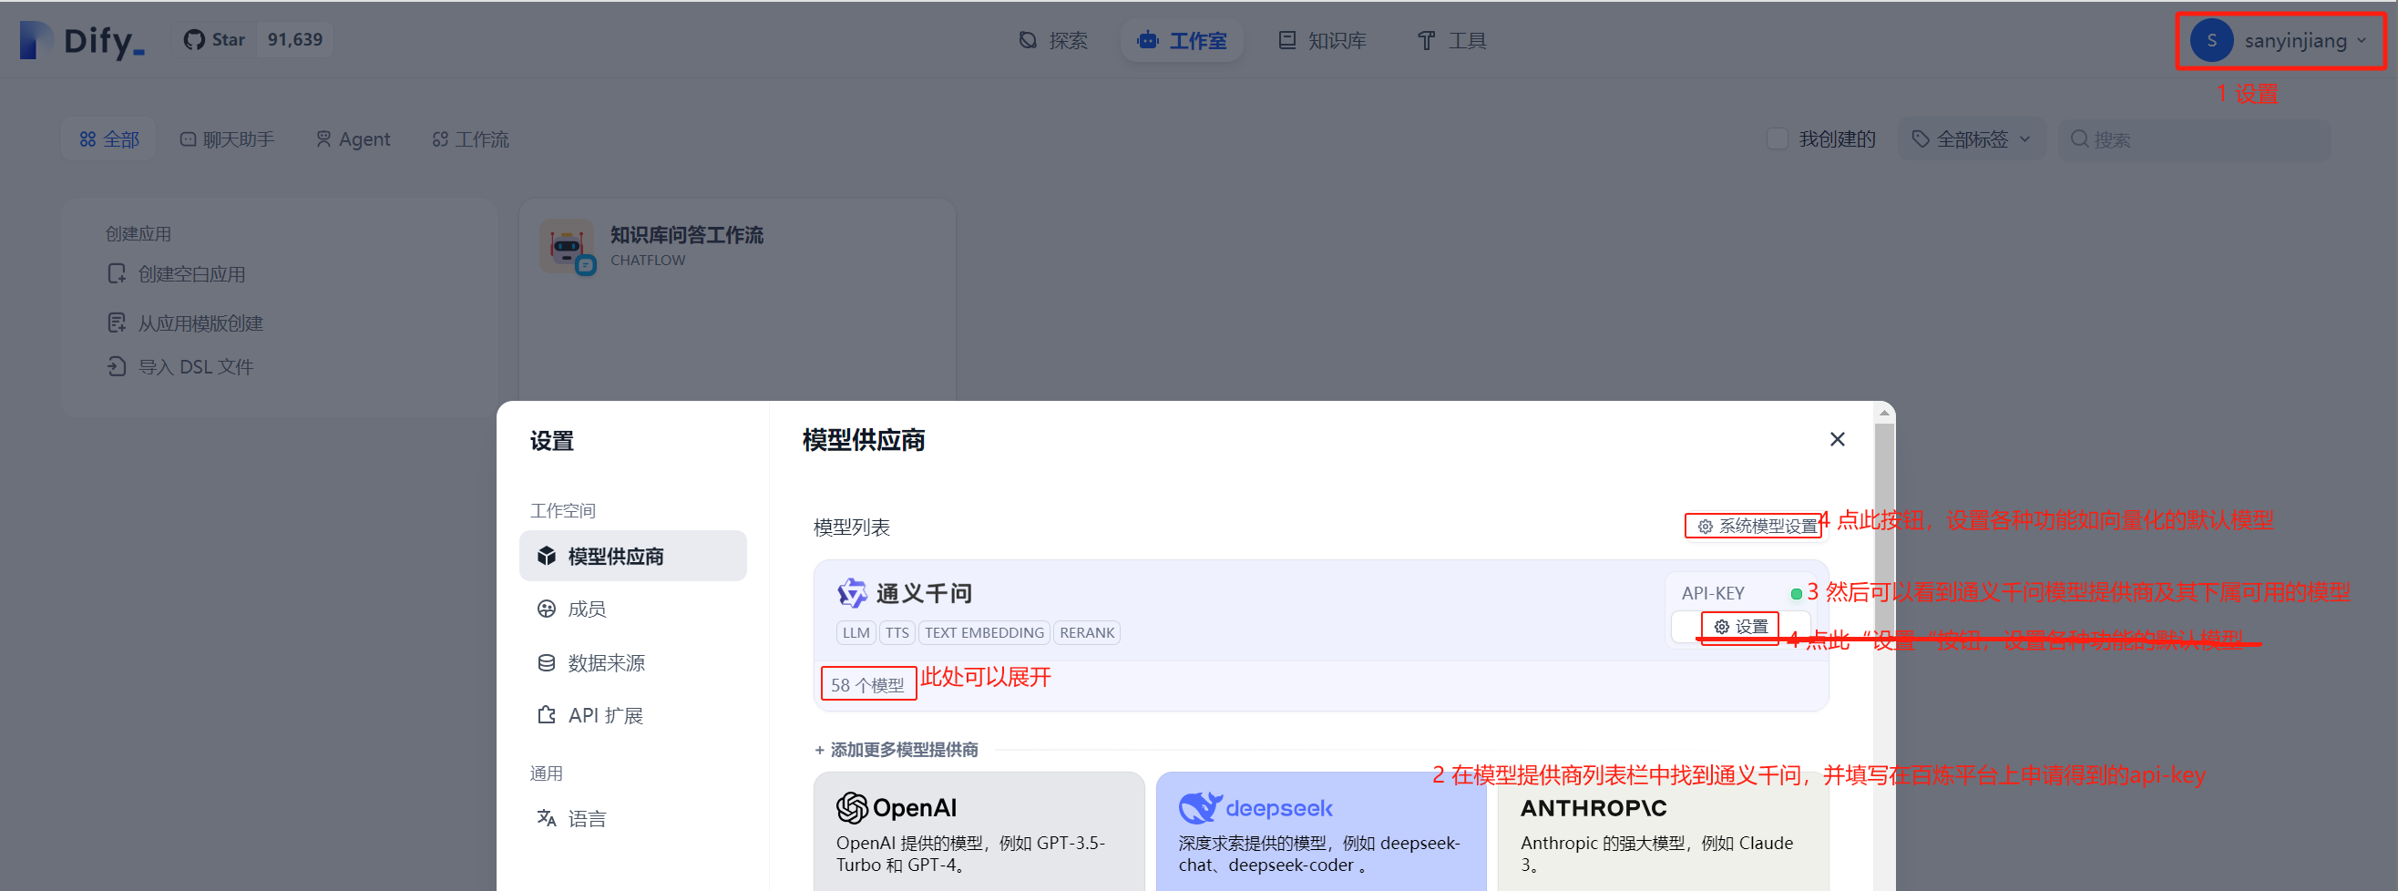Click the 设置 button for 通义千问 API-KEY

coord(1740,627)
